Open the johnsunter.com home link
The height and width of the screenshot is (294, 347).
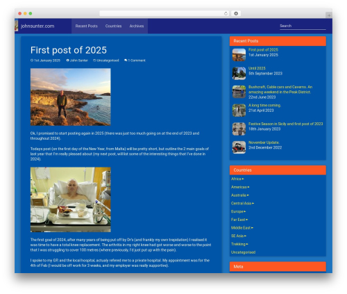(x=37, y=26)
